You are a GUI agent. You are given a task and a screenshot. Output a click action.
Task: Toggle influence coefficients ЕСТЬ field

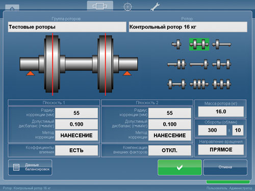click(x=76, y=150)
